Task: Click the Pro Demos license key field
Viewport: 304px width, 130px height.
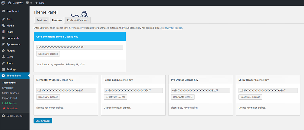Action: point(201,90)
